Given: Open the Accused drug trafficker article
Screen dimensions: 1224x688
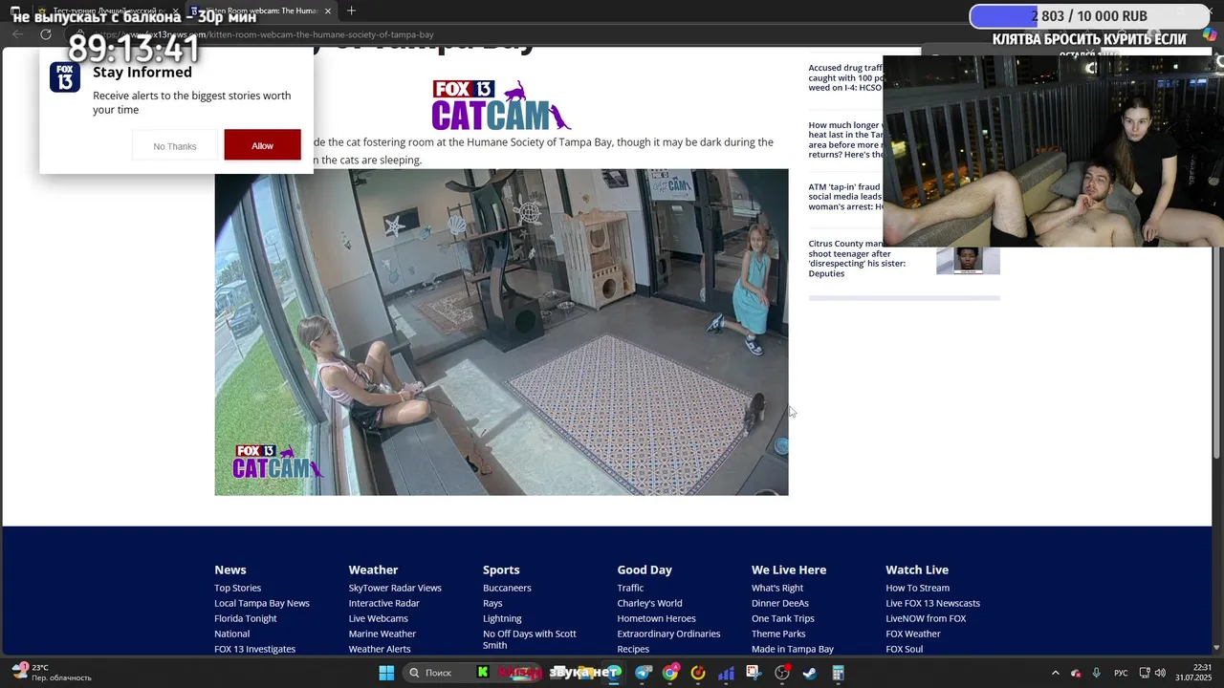Looking at the screenshot, I should coord(846,77).
